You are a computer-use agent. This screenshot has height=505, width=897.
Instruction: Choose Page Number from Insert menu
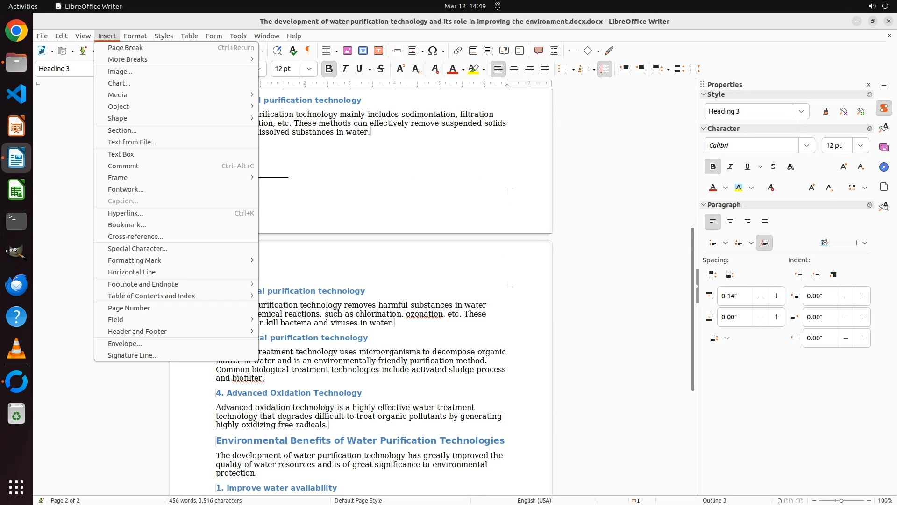pyautogui.click(x=129, y=308)
